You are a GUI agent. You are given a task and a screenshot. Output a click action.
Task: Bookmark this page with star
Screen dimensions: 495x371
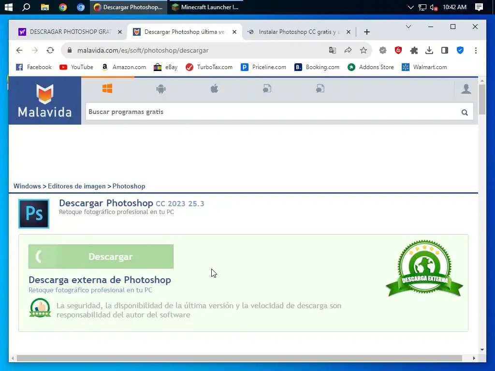point(364,50)
